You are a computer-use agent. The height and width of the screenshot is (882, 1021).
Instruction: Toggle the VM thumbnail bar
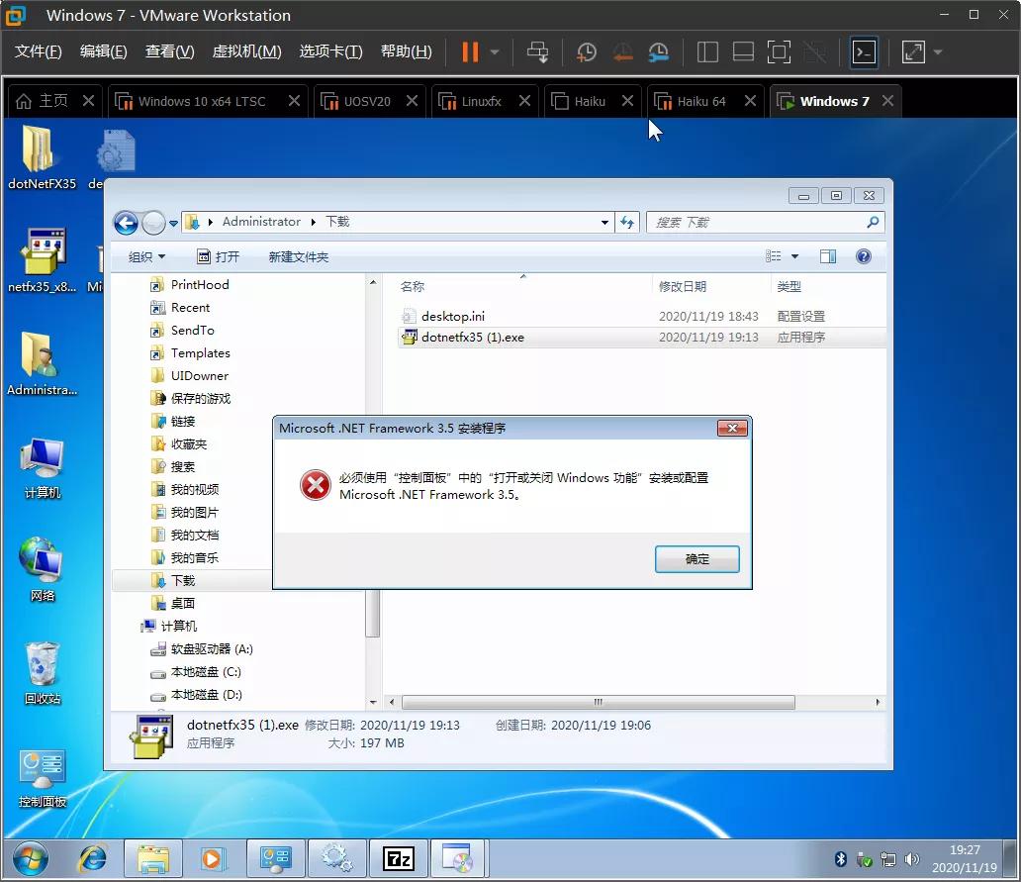pos(743,51)
